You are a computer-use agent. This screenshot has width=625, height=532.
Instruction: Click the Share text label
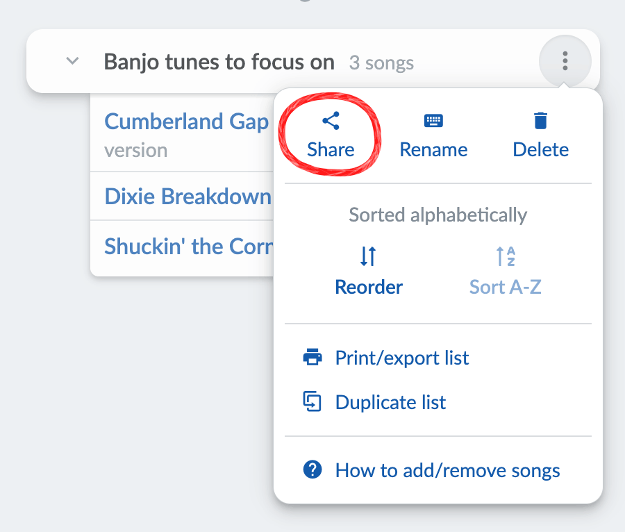(x=331, y=150)
